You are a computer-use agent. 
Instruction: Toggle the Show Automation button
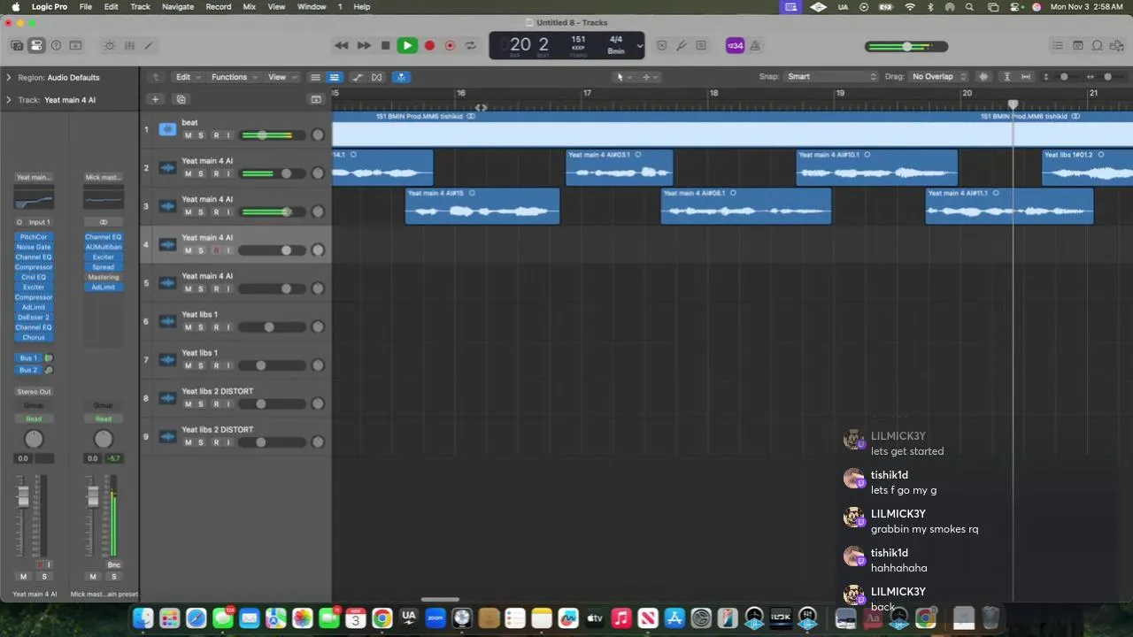(x=358, y=77)
